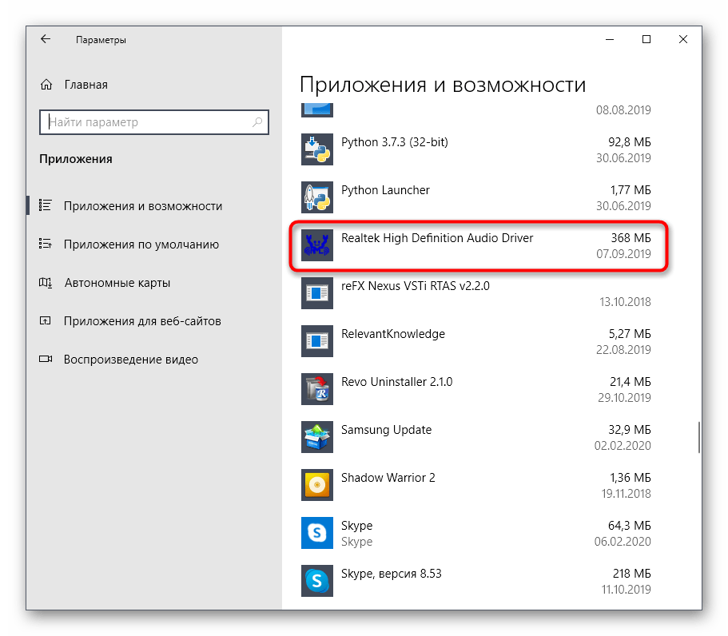Click the Приложения и возможности page heading

pyautogui.click(x=443, y=85)
